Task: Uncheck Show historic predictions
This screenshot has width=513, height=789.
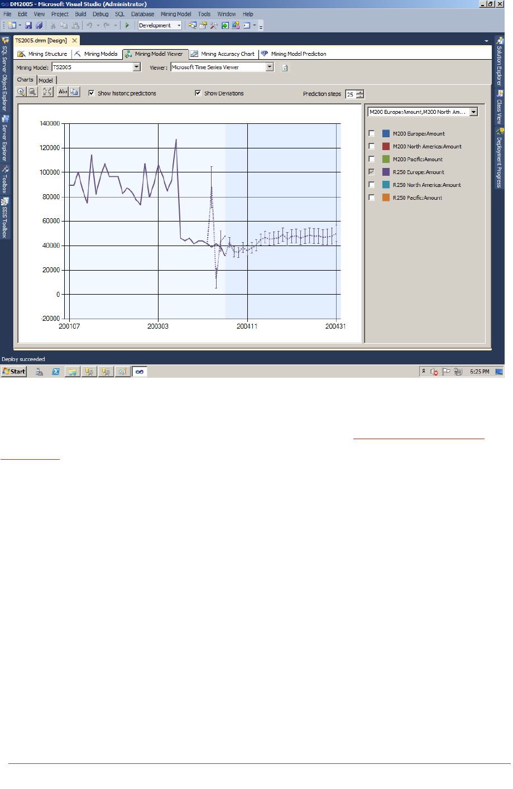Action: point(92,93)
